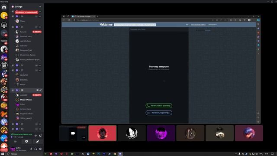Screen dimensions: 277x156
Task: Click the green start new conversation button
Action: [x=159, y=106]
